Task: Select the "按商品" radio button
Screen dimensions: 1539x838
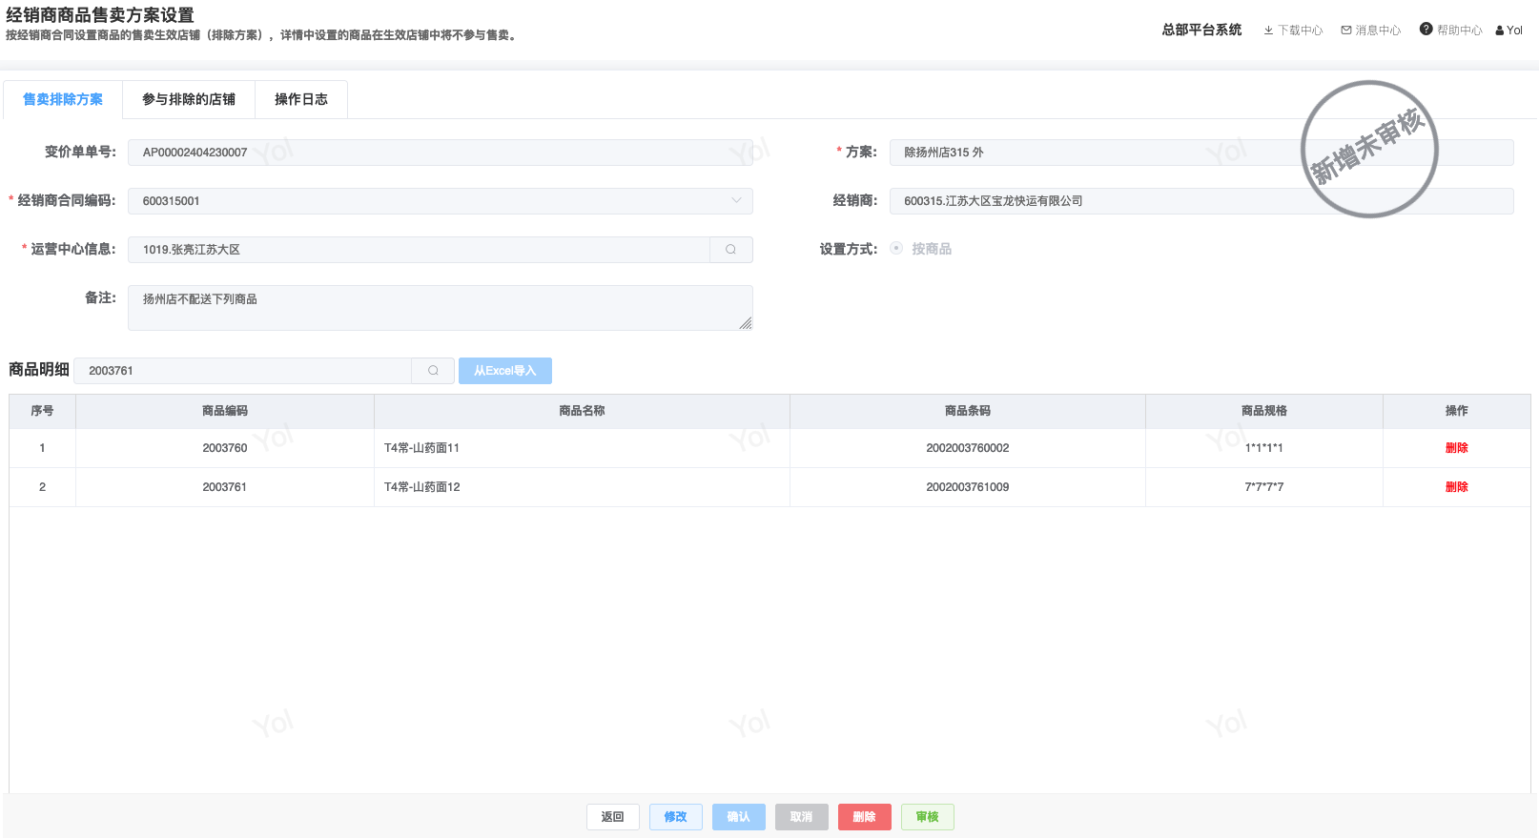Action: click(x=896, y=249)
